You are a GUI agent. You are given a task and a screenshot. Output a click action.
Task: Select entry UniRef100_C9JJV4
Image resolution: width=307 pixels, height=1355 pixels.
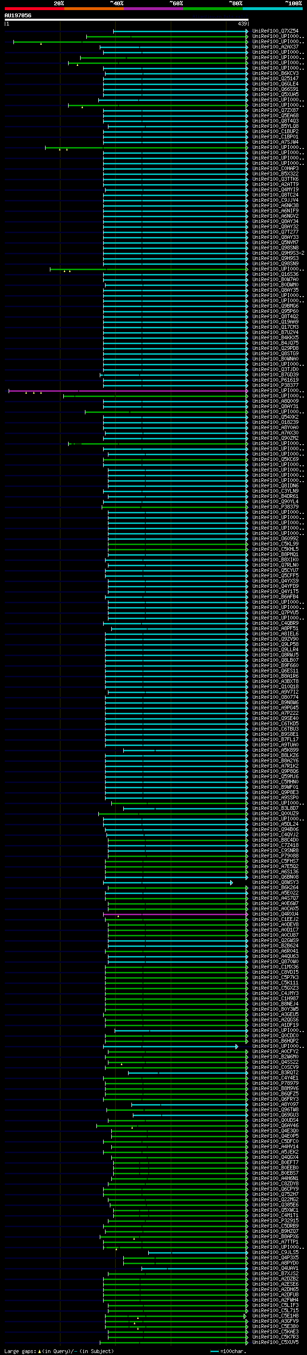coord(275,200)
